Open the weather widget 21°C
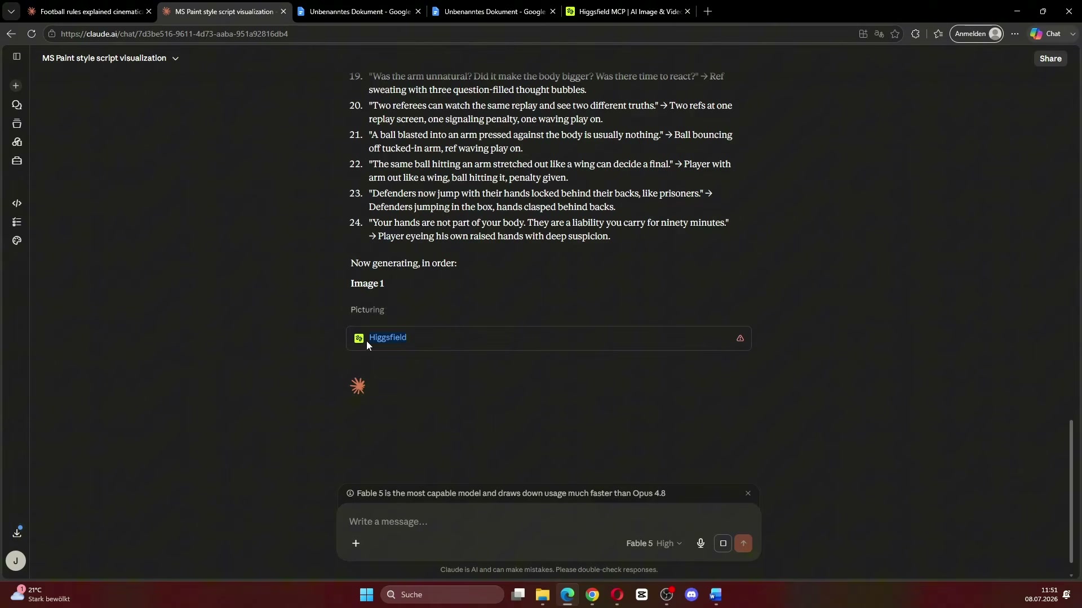Screen dimensions: 1082x608 [x=41, y=594]
